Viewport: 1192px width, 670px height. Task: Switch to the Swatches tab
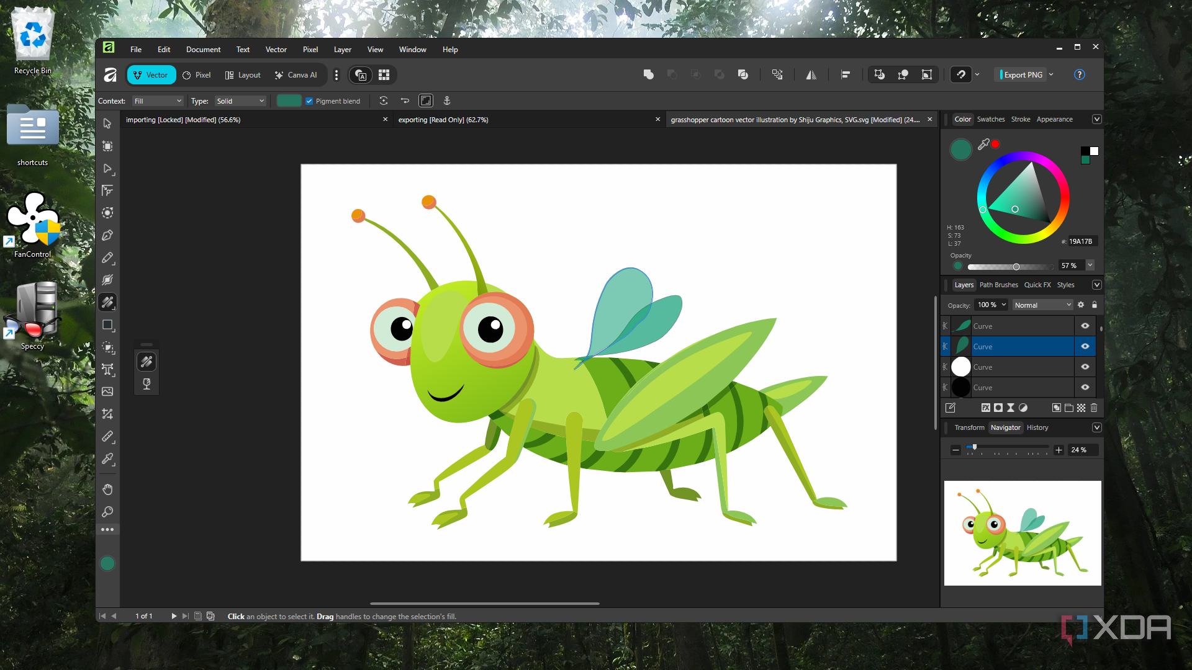(990, 119)
